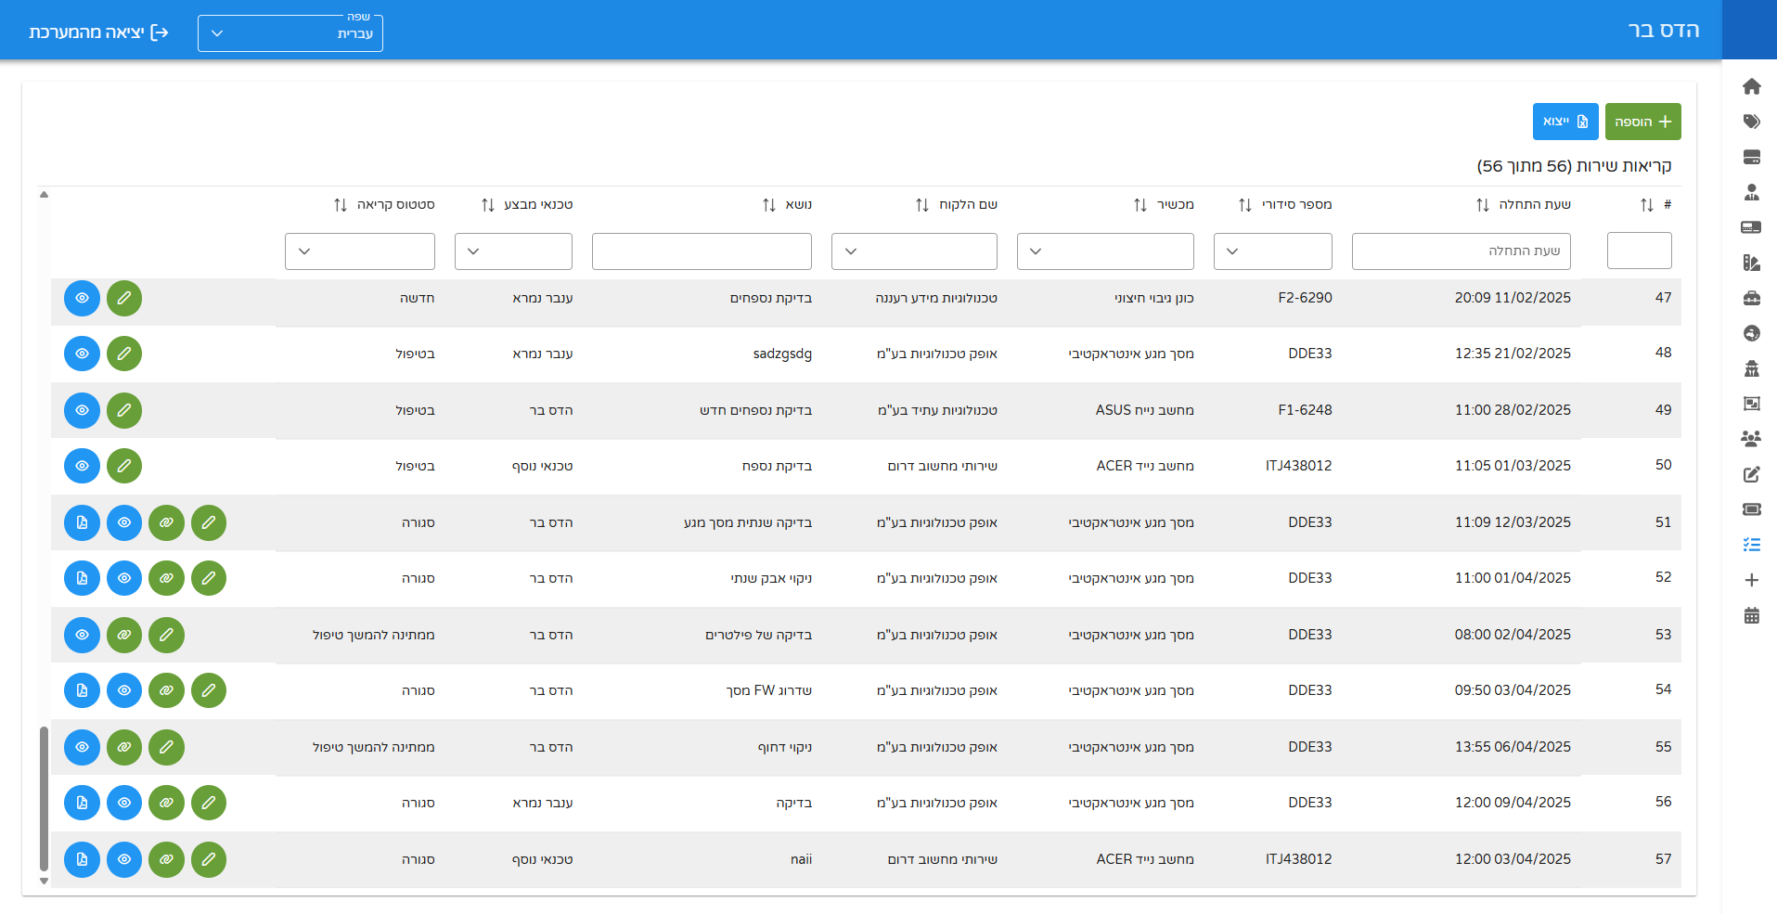Viewport: 1777px width, 914px height.
Task: View row 53 details with eye icon
Action: pyautogui.click(x=82, y=635)
